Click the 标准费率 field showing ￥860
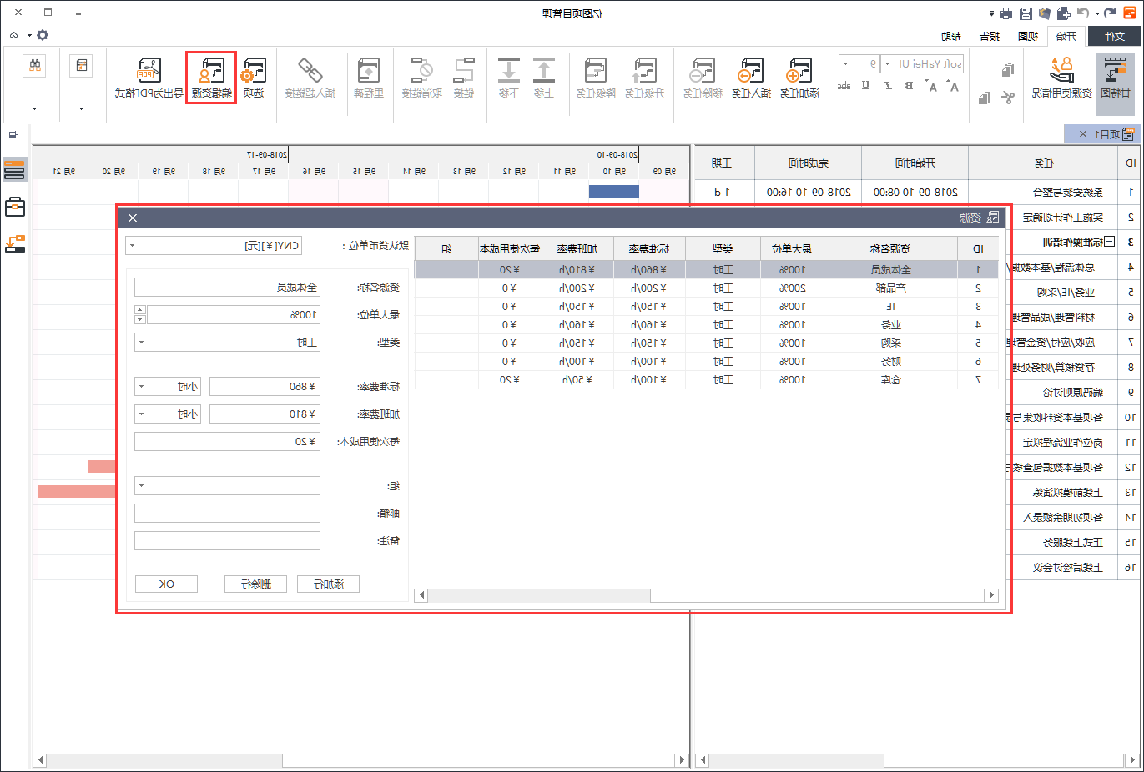 tap(265, 387)
